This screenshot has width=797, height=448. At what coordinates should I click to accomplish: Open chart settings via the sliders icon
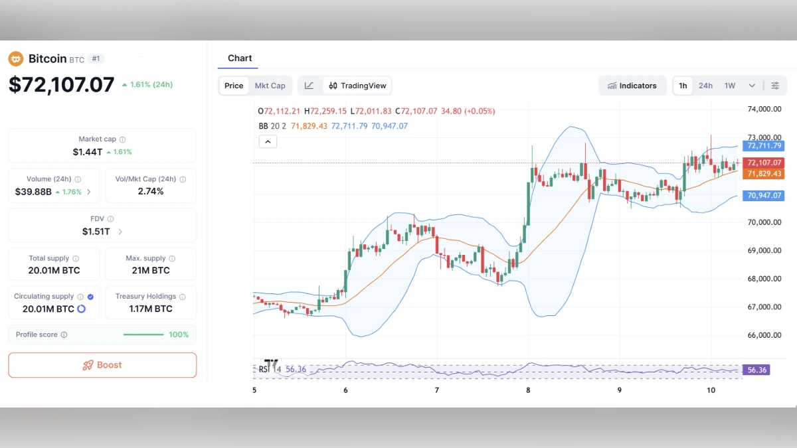click(775, 85)
